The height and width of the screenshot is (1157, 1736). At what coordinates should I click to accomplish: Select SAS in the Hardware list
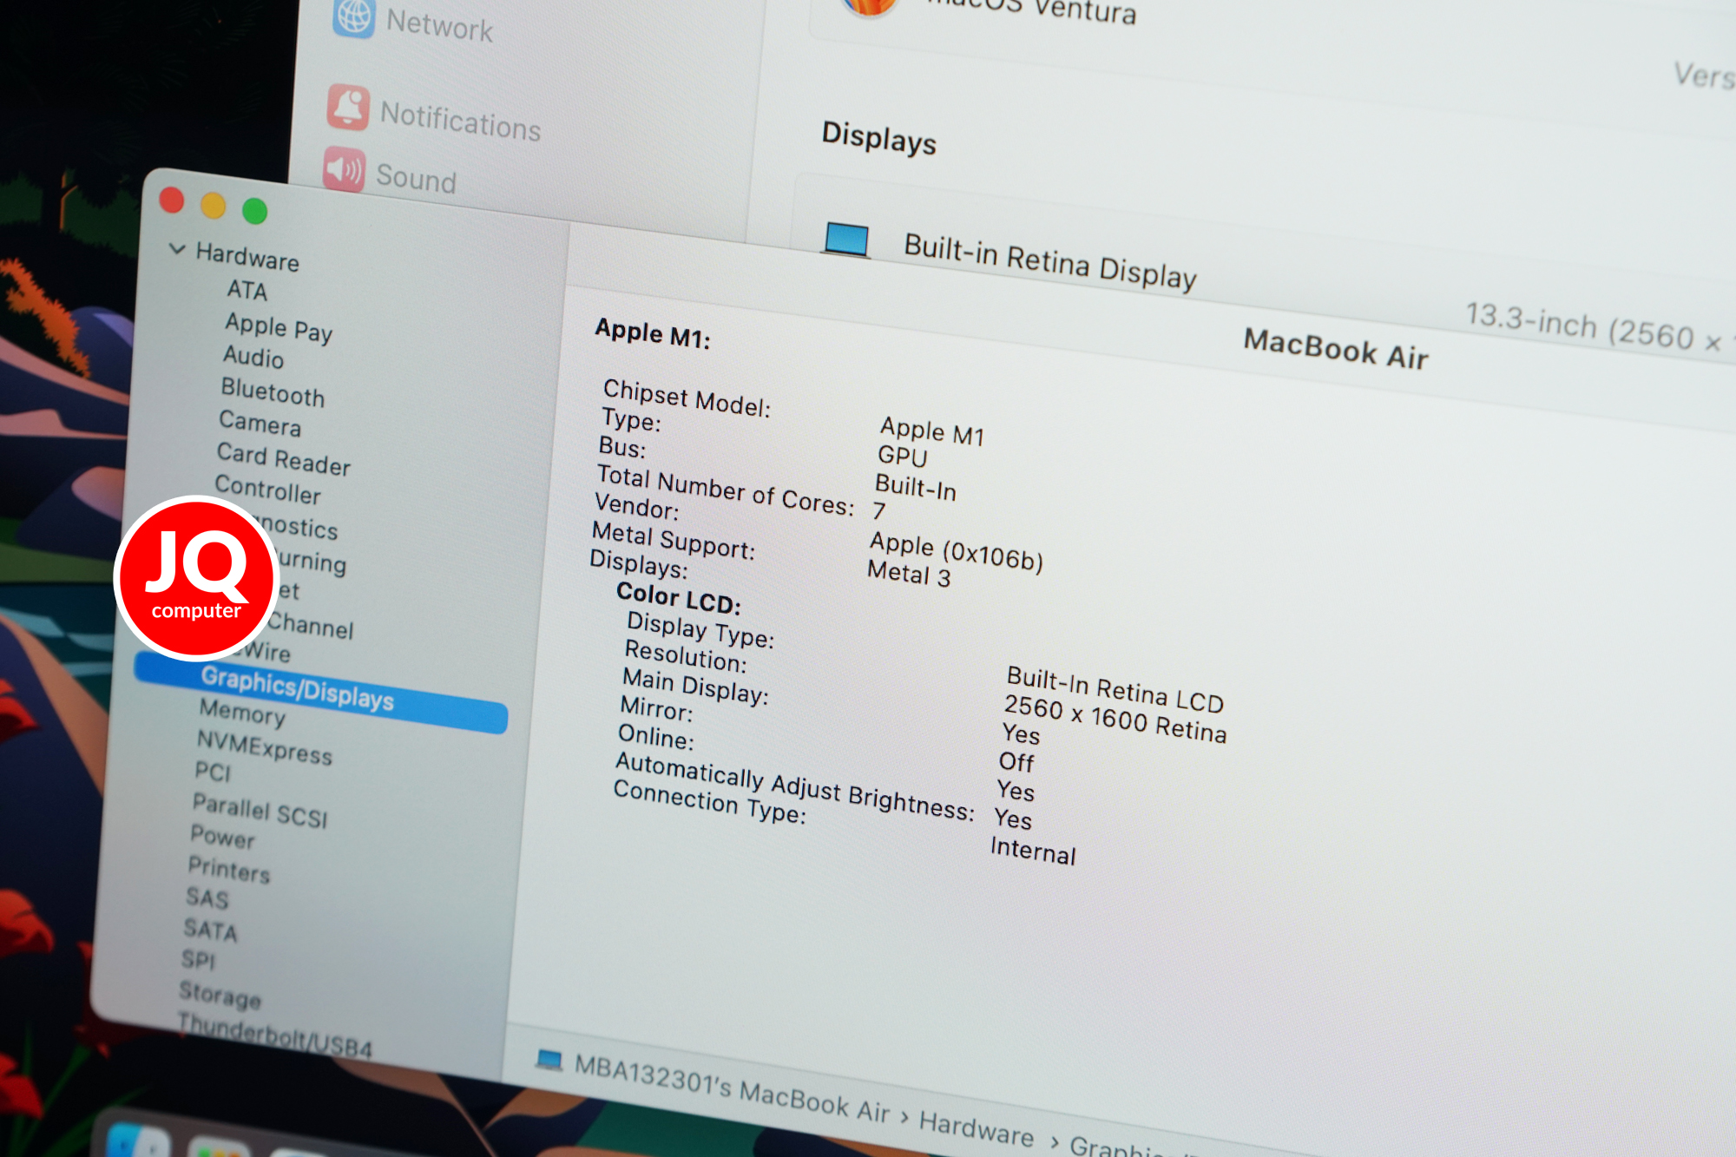tap(207, 897)
